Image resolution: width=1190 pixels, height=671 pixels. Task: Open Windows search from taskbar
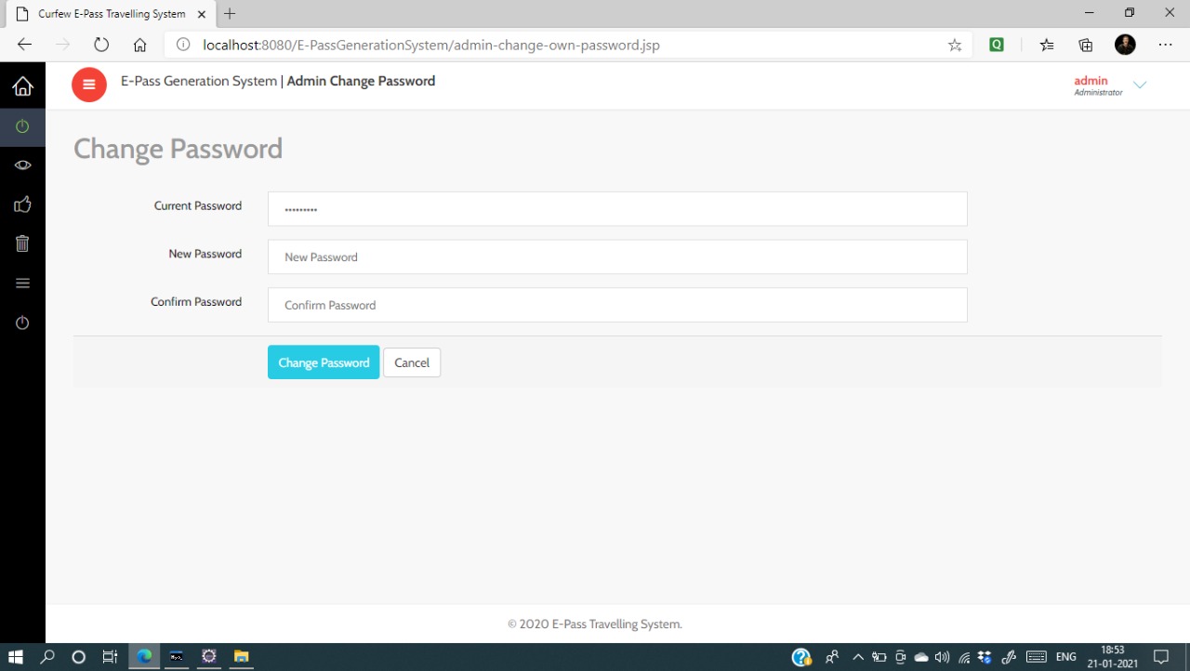coord(47,656)
